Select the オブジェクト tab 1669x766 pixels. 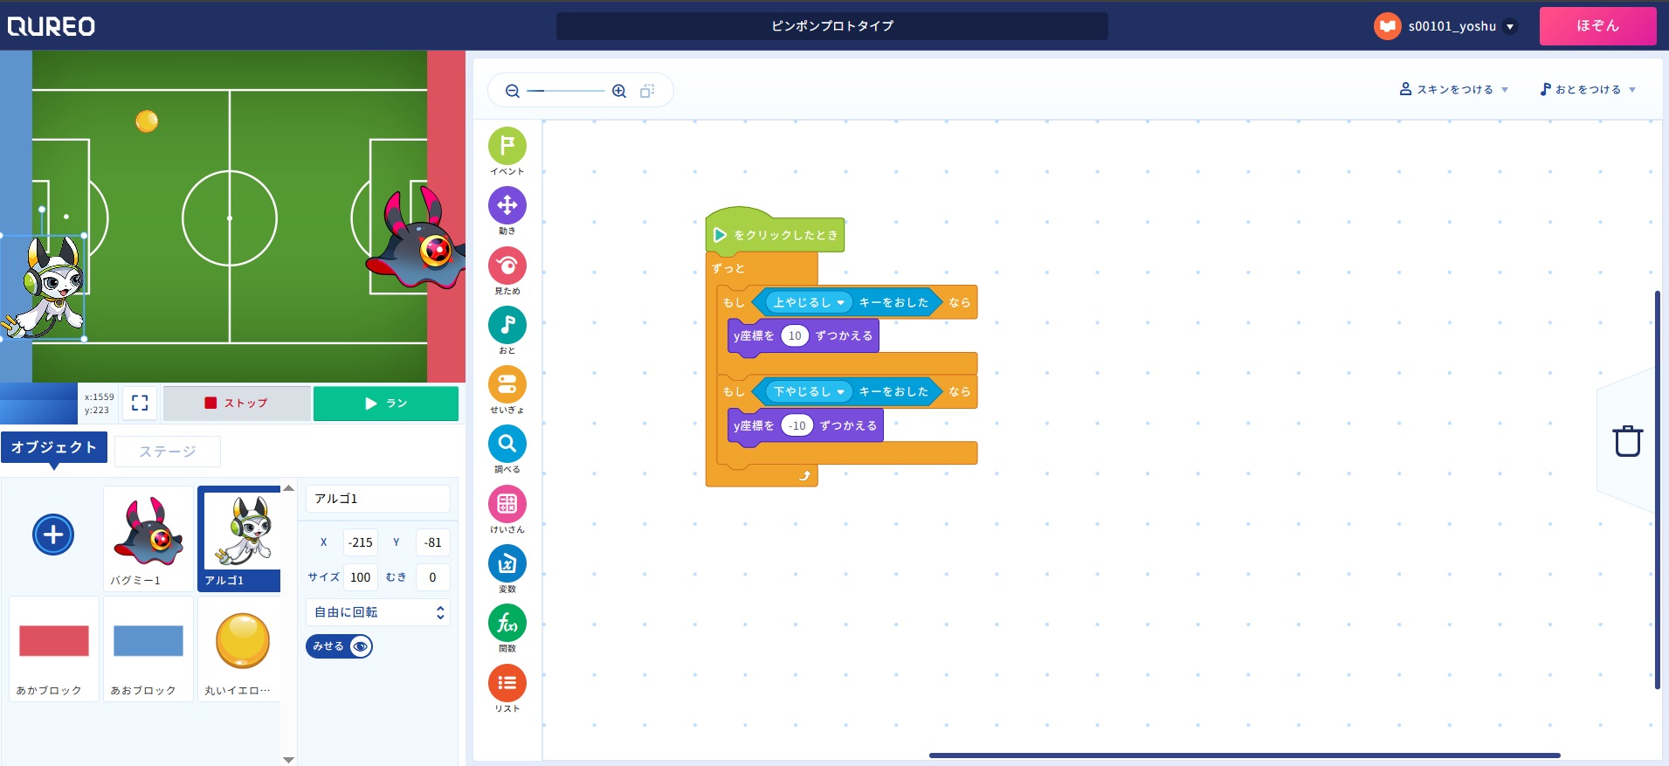click(x=54, y=447)
